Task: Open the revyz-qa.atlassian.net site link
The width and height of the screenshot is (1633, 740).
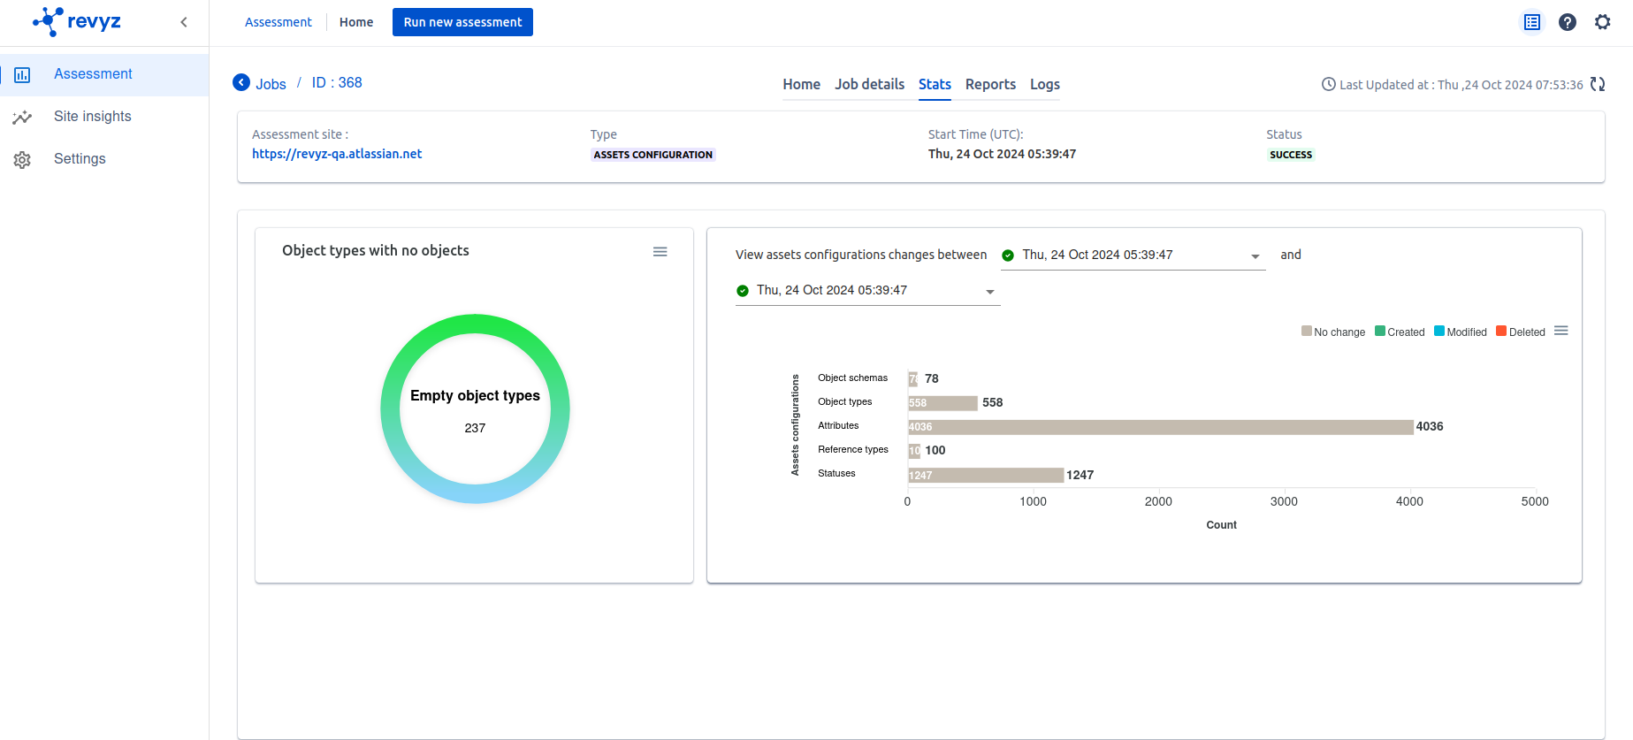Action: (x=337, y=154)
